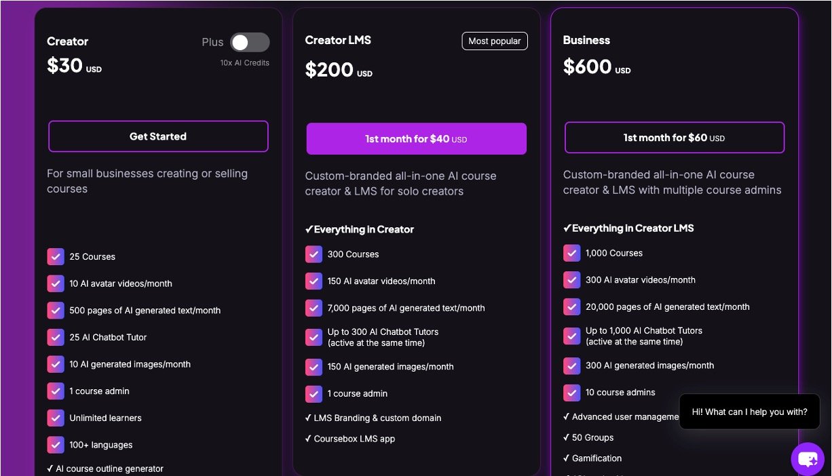
Task: Click checkmark beside 100+ languages
Action: click(56, 445)
